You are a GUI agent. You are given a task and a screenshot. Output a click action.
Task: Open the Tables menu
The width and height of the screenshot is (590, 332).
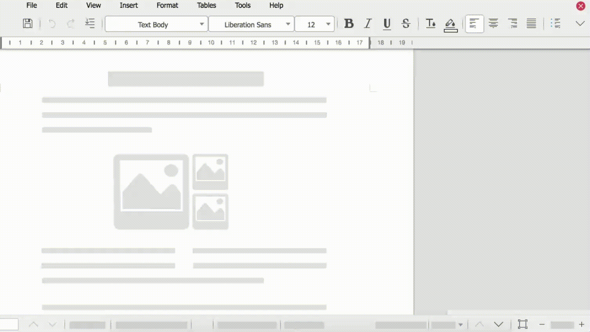pyautogui.click(x=206, y=6)
